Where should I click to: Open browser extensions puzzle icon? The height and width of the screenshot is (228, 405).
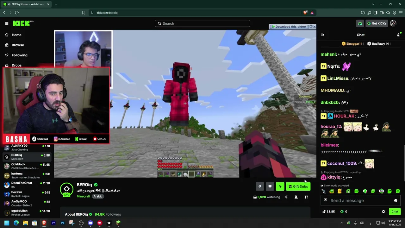[363, 13]
